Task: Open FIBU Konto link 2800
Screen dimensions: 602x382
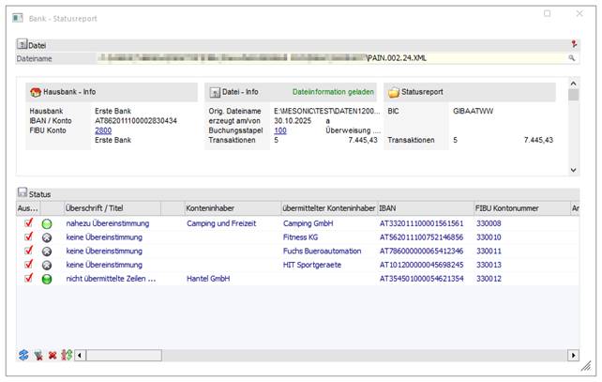Action: [x=103, y=130]
